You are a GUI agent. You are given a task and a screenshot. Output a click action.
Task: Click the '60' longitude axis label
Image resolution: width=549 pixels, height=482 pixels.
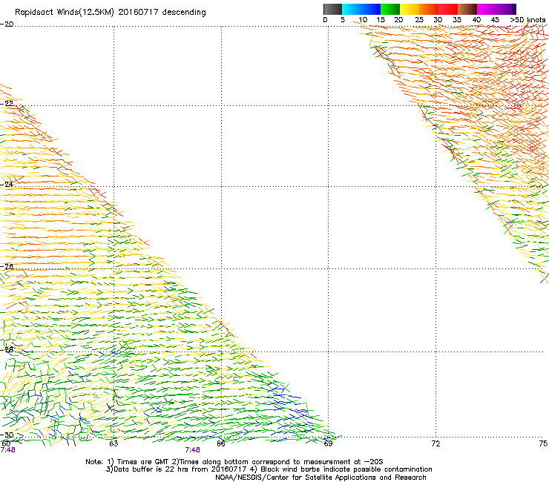[6, 444]
